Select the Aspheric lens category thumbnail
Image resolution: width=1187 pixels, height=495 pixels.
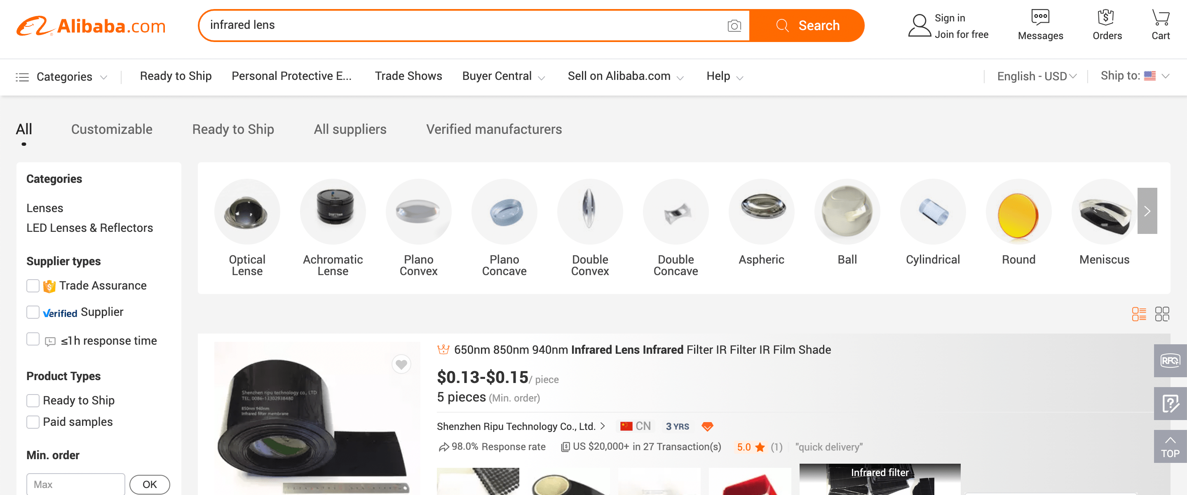pyautogui.click(x=761, y=212)
